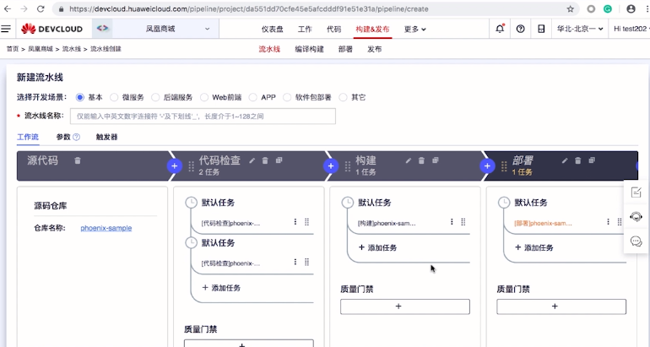Select the 基本 scenario radio button

[80, 97]
